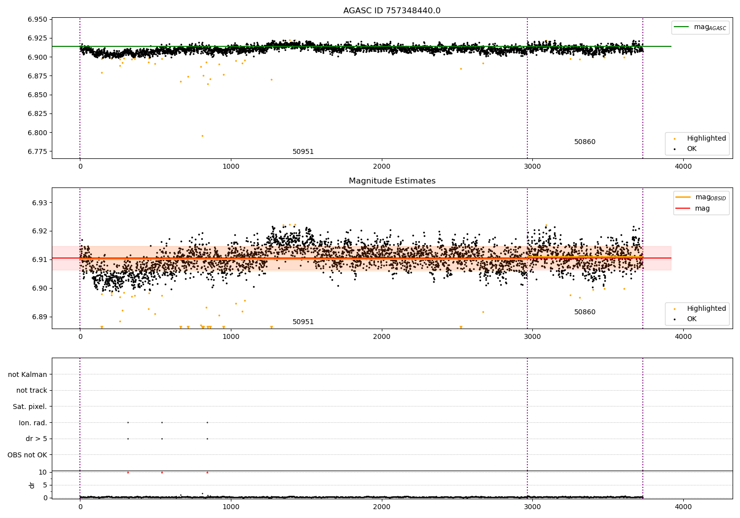The image size is (740, 518).
Task: Click the '6.90' y-axis tick label
Action: coord(39,288)
